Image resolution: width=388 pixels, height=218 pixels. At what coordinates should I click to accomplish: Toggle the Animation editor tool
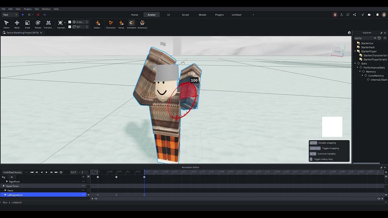[132, 25]
